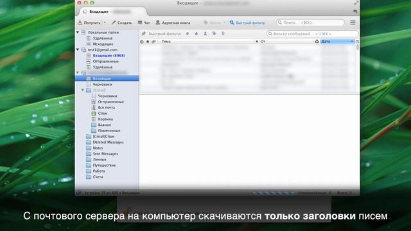411x231 pixels.
Task: Open Отправленные inside [Gmail] folder
Action: (x=110, y=101)
